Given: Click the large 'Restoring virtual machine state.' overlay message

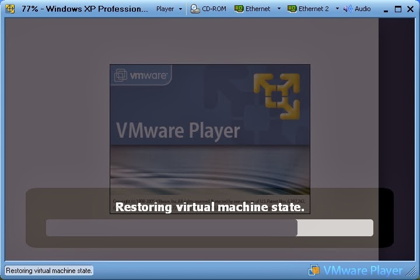Looking at the screenshot, I should tap(210, 207).
